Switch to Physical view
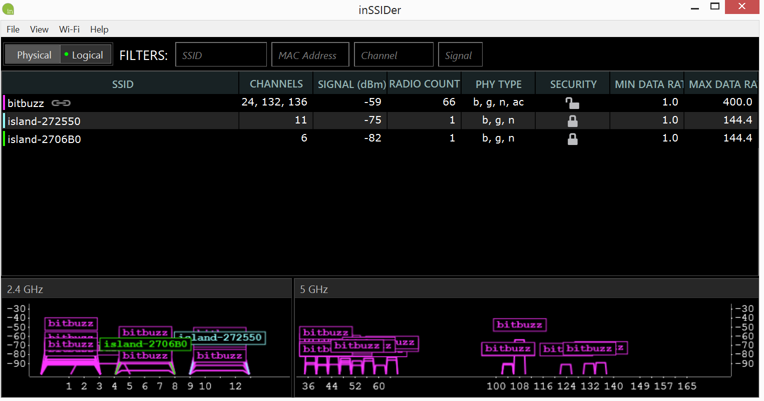Viewport: 764px width, 401px height. (x=33, y=54)
